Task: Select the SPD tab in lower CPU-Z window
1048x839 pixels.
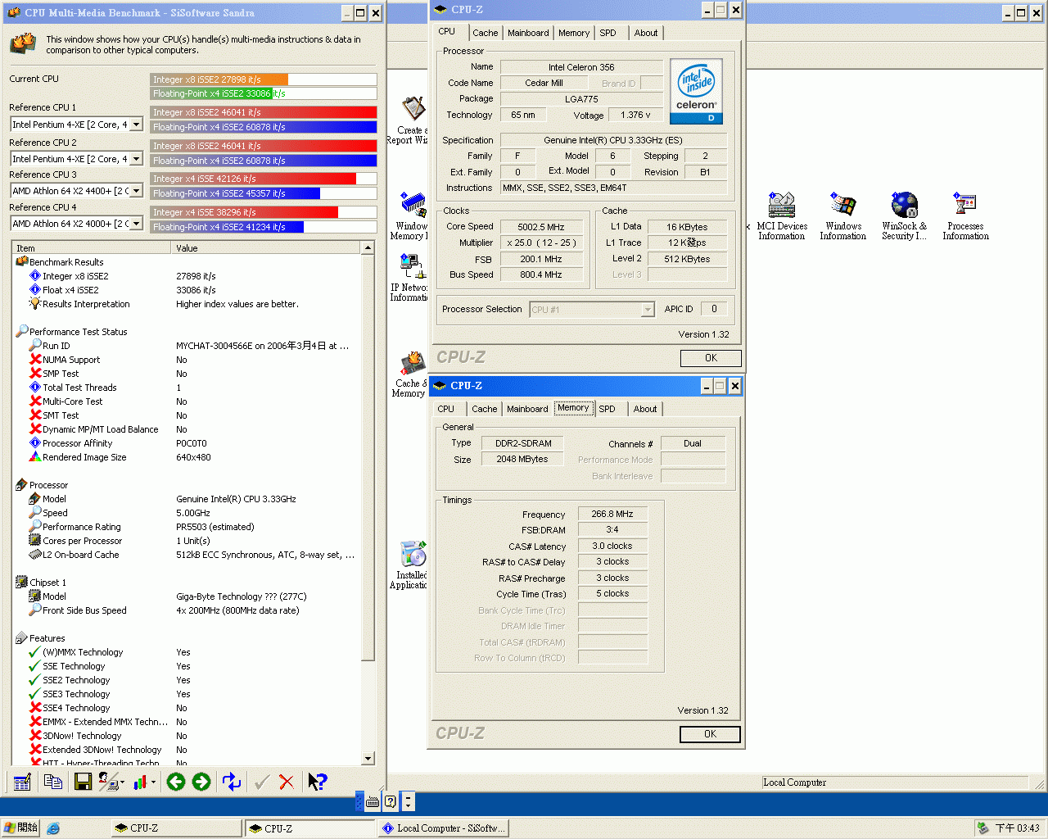Action: pos(607,409)
